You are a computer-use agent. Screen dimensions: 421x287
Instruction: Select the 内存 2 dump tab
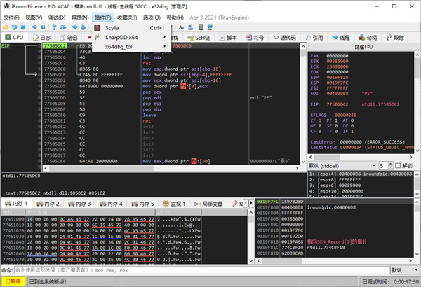coord(51,203)
